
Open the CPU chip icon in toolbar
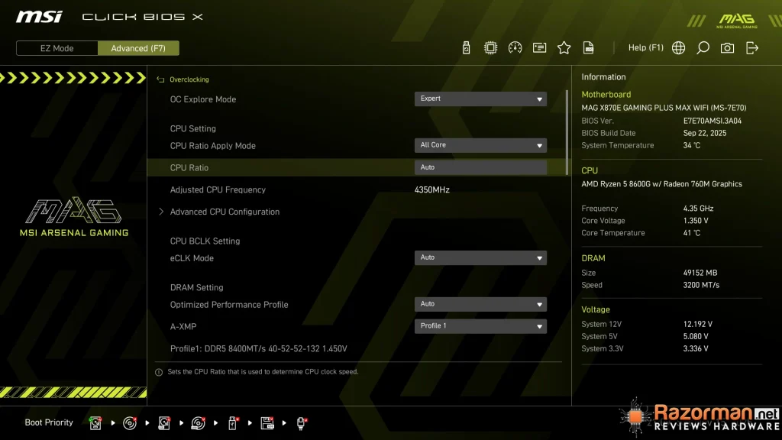[490, 48]
